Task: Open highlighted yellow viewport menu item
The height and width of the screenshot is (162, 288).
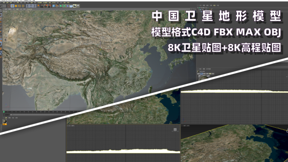Action: (17, 9)
